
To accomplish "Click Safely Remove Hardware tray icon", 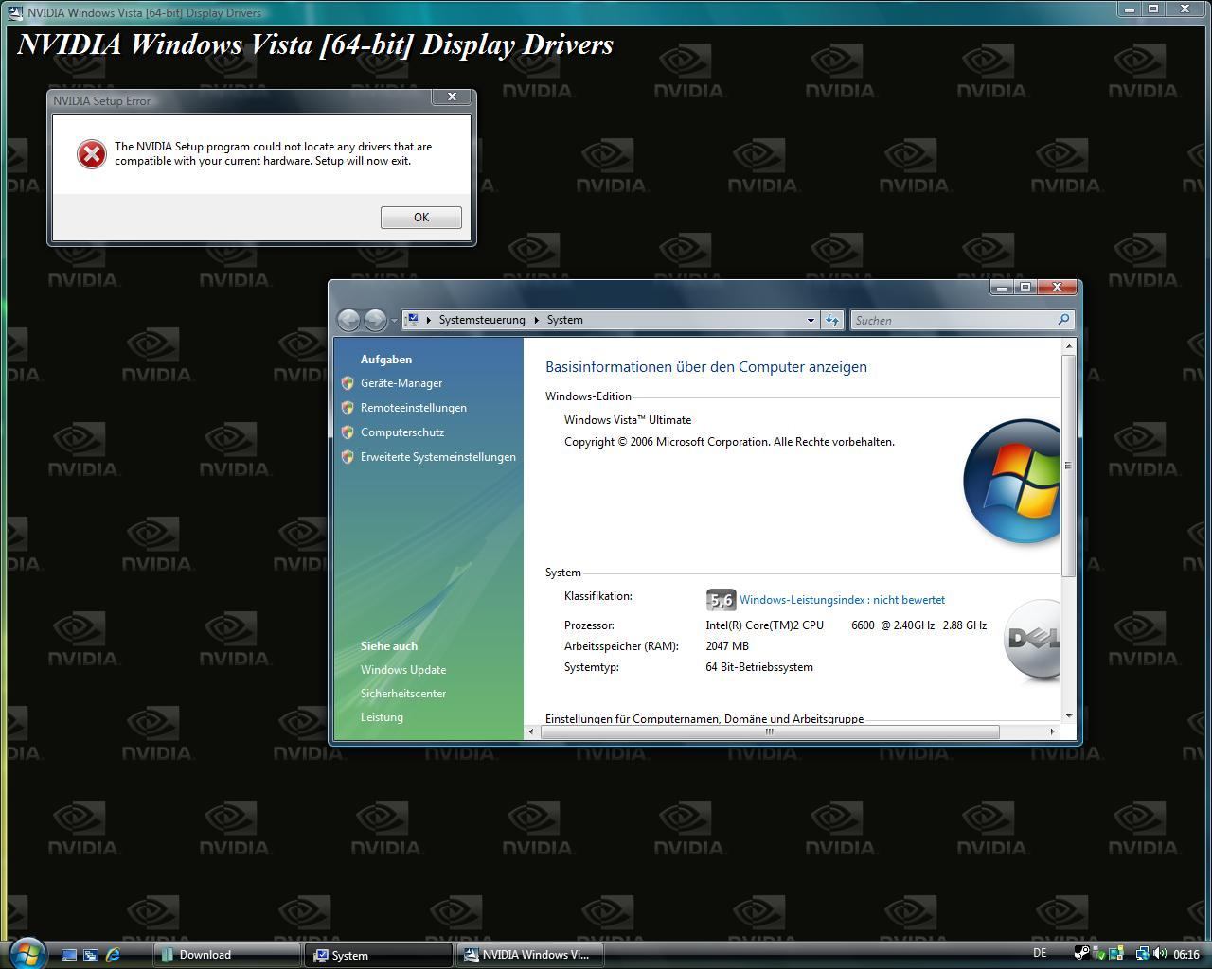I will click(x=1099, y=954).
